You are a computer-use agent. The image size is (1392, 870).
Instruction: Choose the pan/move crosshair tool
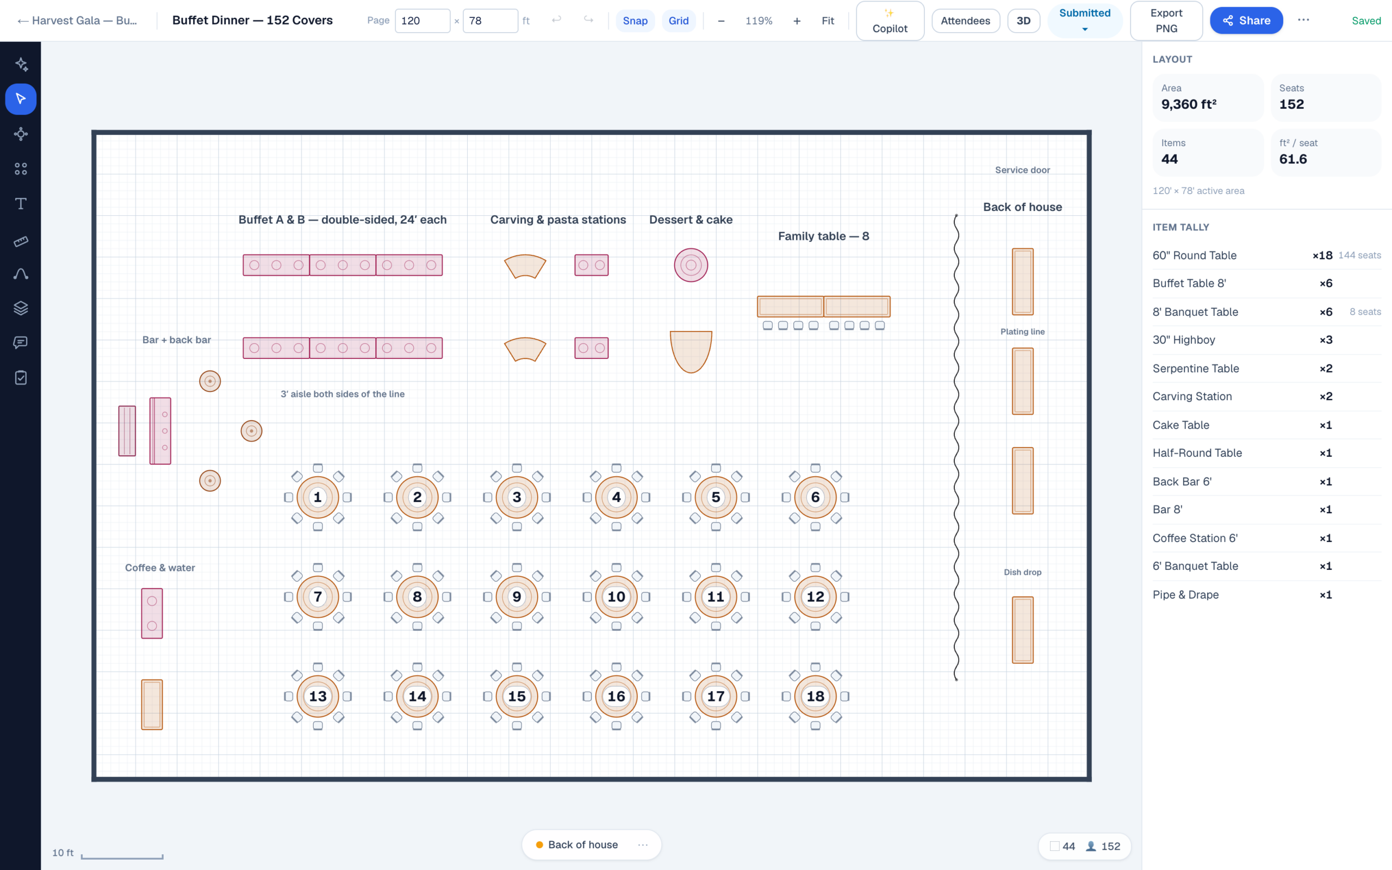coord(21,134)
